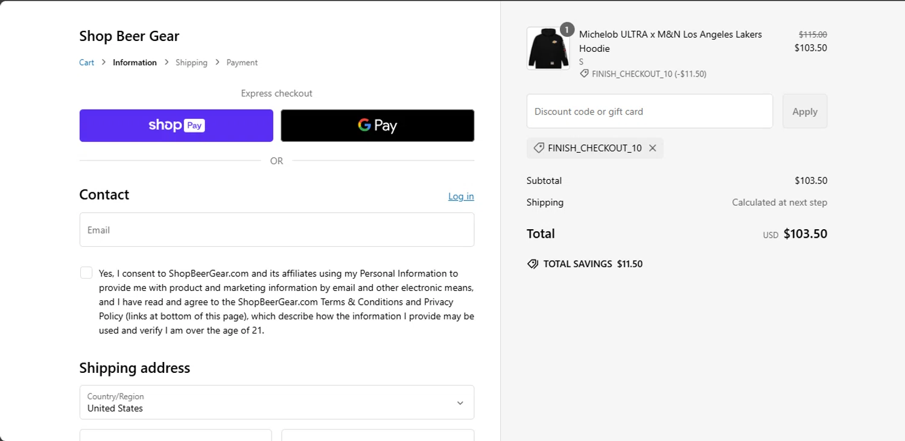Click the Payment breadcrumb step
Screen dimensions: 905x441
(242, 62)
